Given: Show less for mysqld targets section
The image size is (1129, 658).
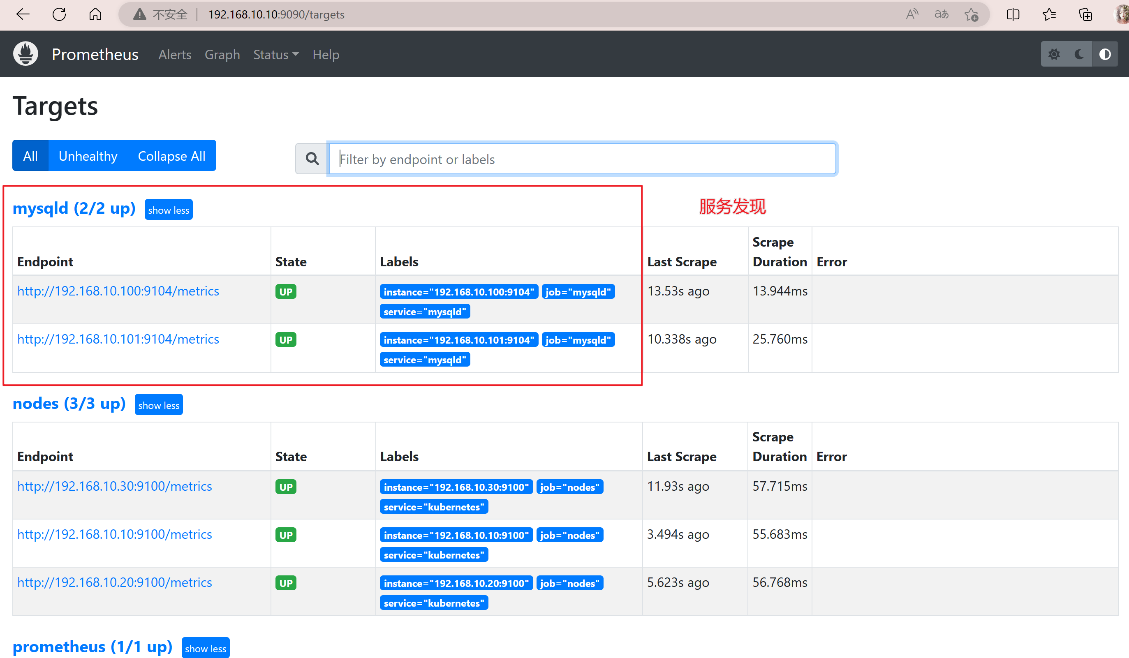Looking at the screenshot, I should point(169,209).
